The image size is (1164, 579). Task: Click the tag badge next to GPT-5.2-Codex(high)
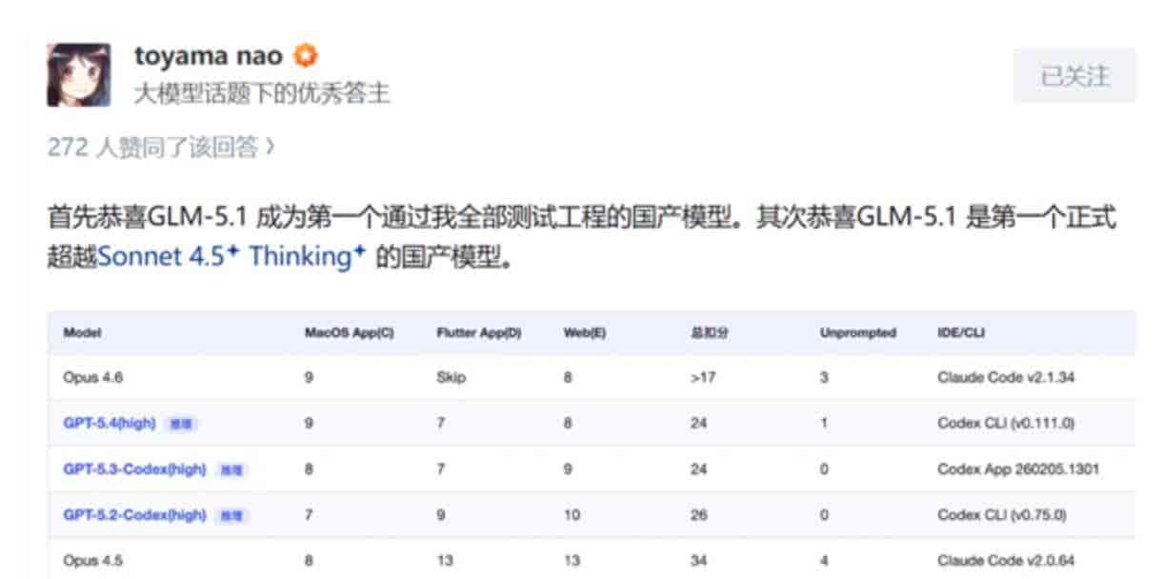(x=233, y=515)
